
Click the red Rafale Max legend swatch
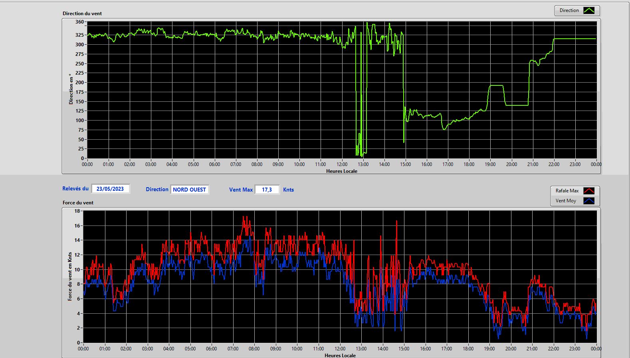point(589,191)
